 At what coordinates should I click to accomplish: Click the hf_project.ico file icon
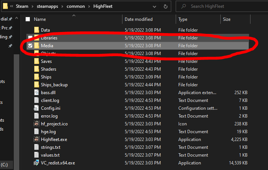[36, 124]
